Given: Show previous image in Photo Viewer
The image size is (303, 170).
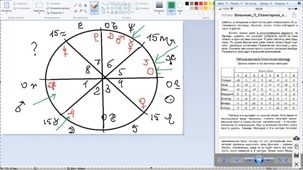Looking at the screenshot, I should tap(249, 160).
